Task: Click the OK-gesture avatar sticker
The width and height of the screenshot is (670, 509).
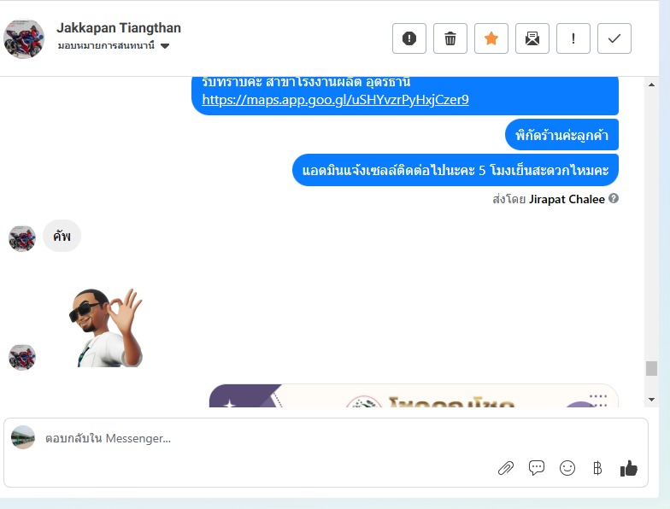Action: pos(106,328)
